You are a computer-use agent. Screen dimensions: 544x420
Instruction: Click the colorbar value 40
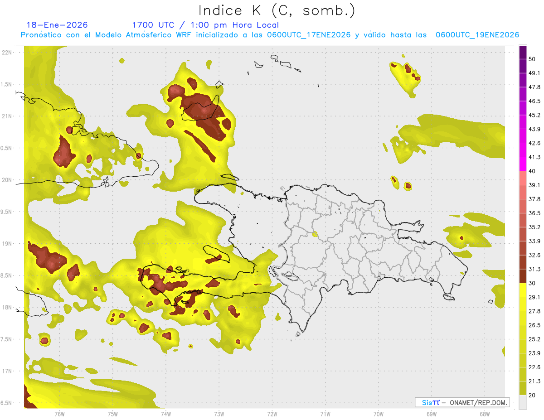point(532,171)
